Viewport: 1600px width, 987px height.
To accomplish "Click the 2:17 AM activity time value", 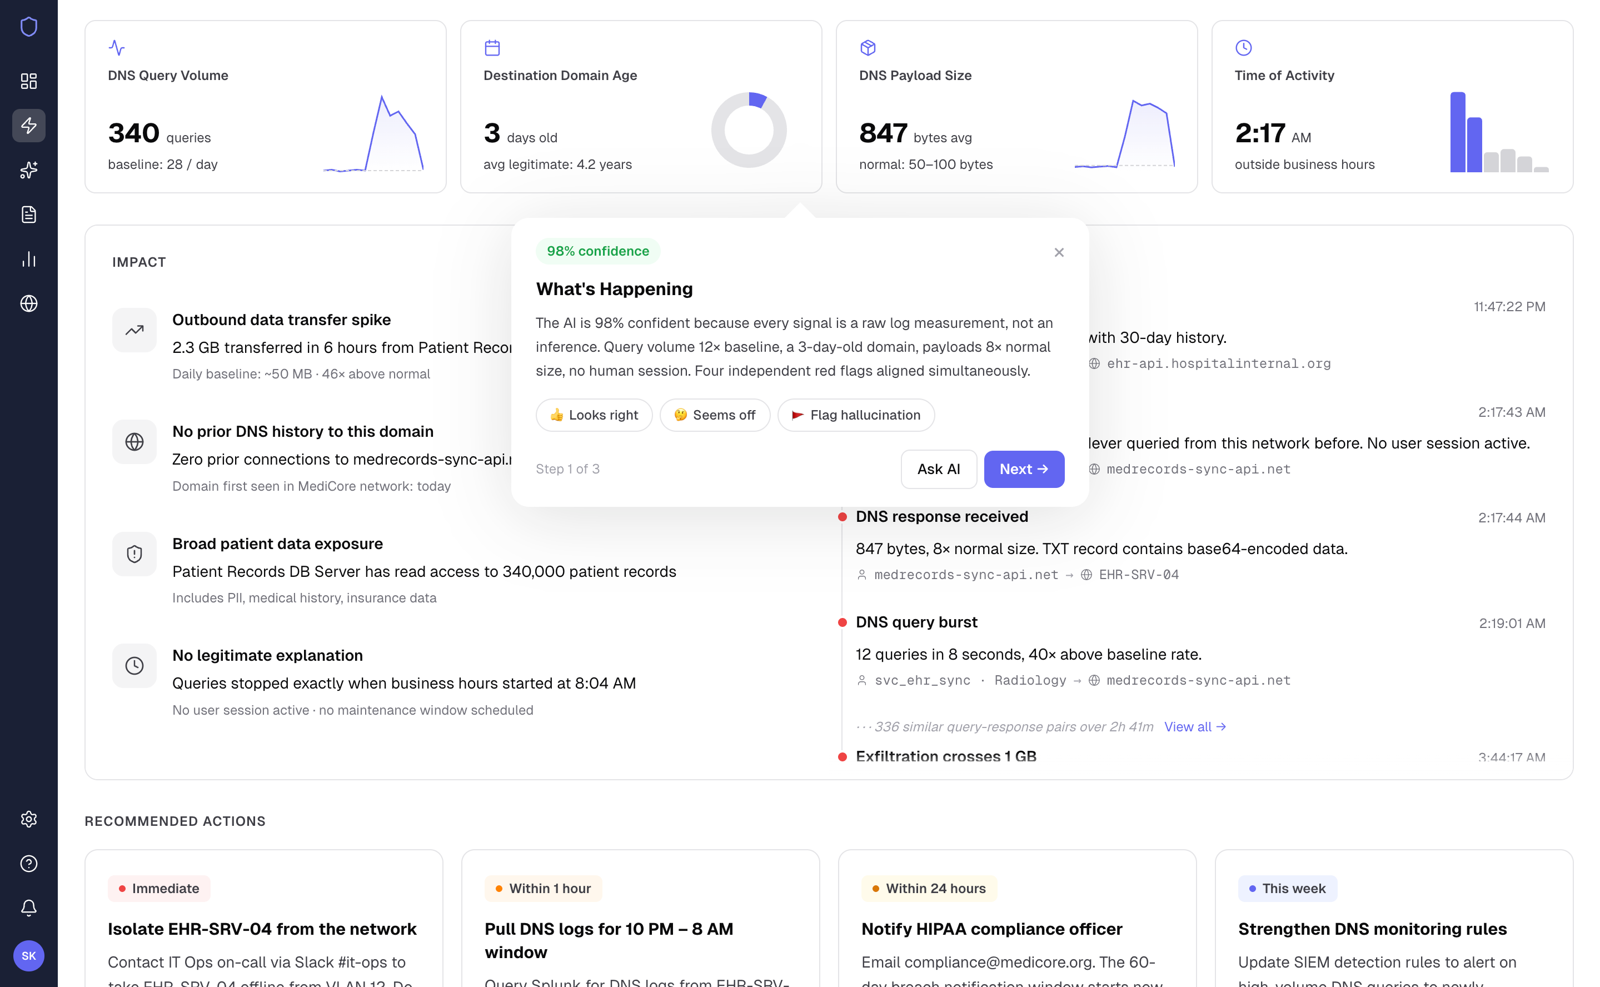I will point(1273,133).
